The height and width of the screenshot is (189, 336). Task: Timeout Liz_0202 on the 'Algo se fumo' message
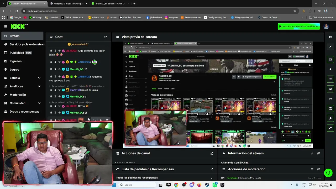tap(55, 51)
